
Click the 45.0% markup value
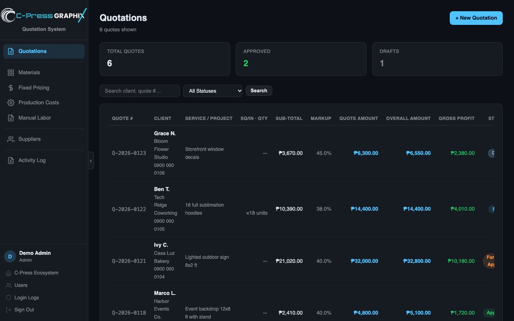[x=324, y=153]
